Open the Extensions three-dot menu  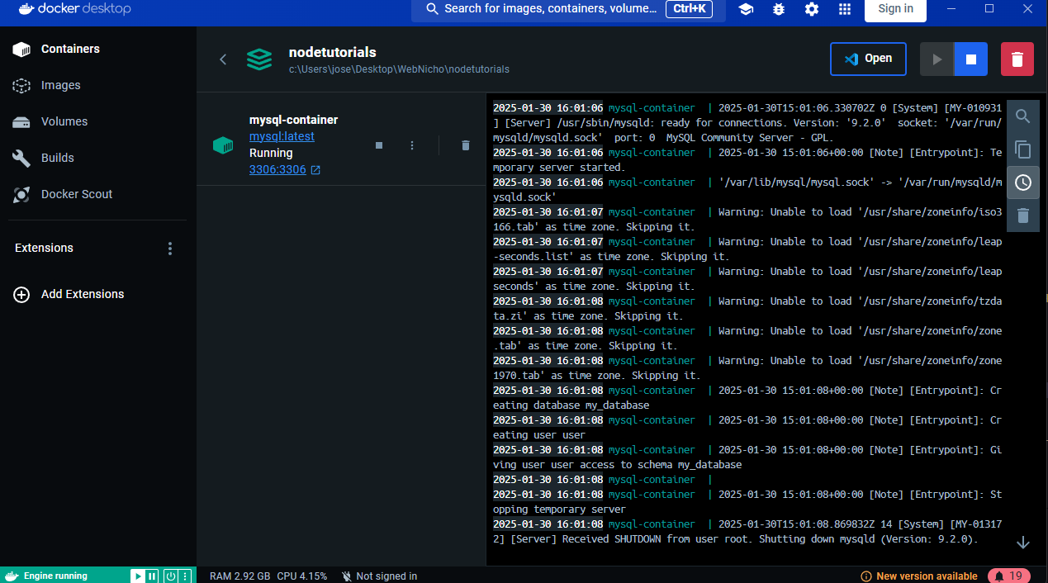pos(170,249)
